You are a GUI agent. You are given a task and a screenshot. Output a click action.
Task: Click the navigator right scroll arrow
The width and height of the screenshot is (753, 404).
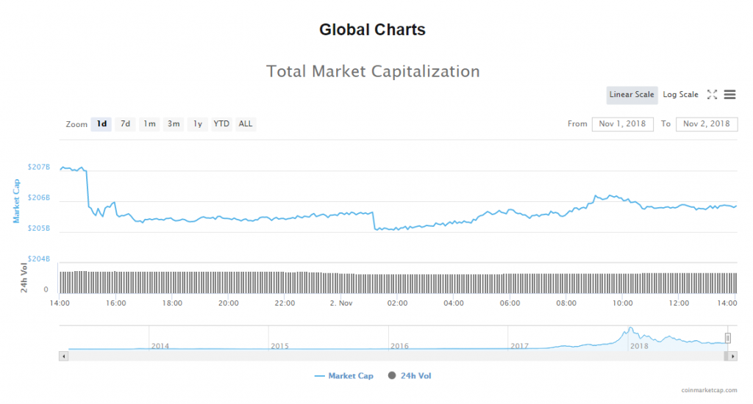click(x=732, y=356)
